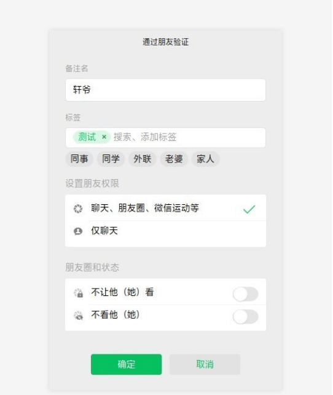This screenshot has width=333, height=395.
Task: Click the 搜索、添加标签 tag field
Action: click(188, 137)
